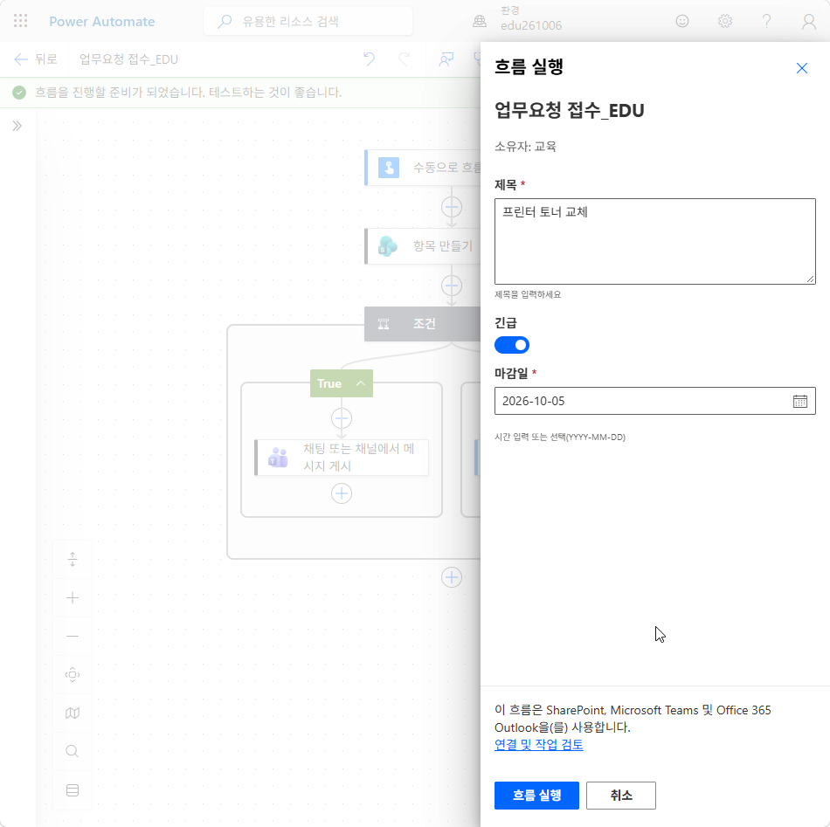Open the app launcher waffle icon
The height and width of the screenshot is (827, 830).
point(21,21)
